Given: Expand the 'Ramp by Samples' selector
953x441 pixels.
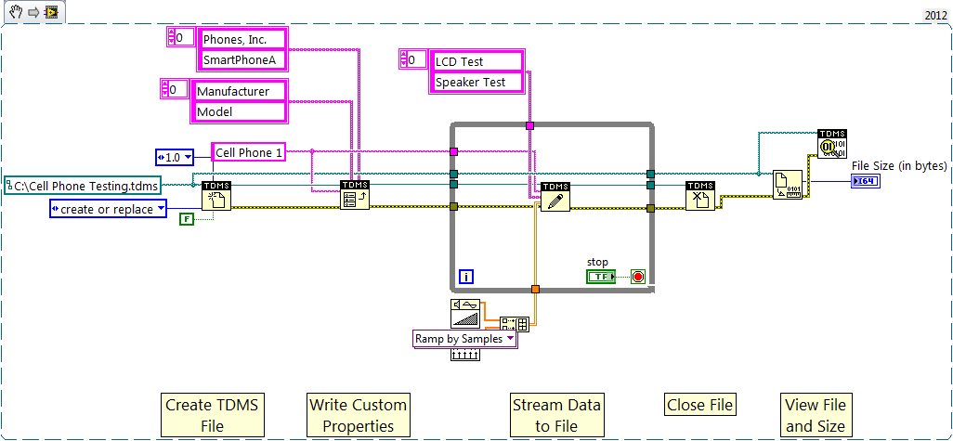Looking at the screenshot, I should pos(510,339).
